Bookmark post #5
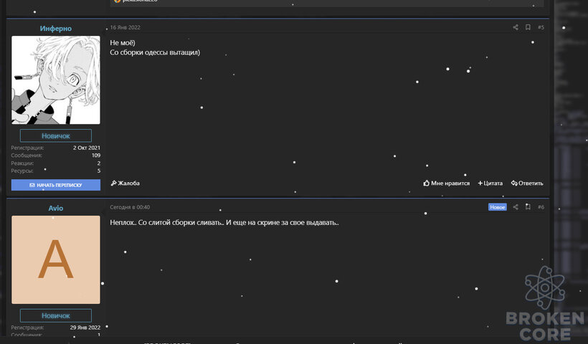Viewport: 588px width, 344px height. click(x=528, y=27)
